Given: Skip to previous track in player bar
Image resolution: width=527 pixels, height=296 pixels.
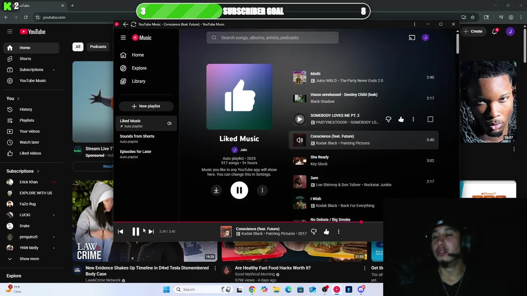Looking at the screenshot, I should pos(120,231).
